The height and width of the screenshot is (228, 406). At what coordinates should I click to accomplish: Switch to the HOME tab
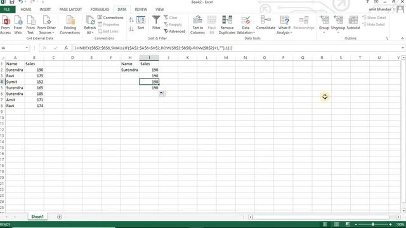(x=26, y=9)
